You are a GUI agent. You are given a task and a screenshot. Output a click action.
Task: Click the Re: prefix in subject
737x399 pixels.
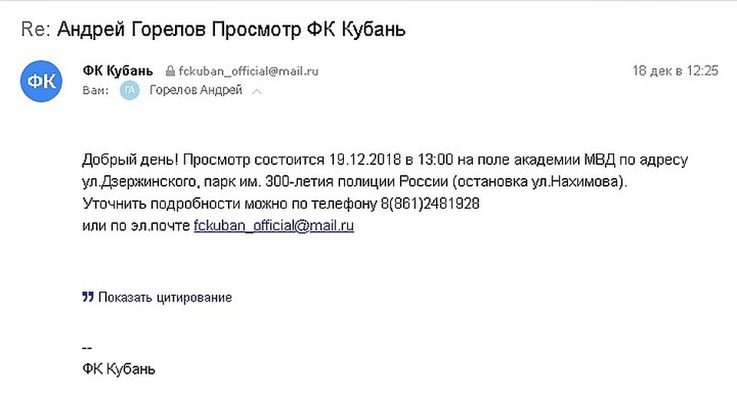pyautogui.click(x=35, y=29)
